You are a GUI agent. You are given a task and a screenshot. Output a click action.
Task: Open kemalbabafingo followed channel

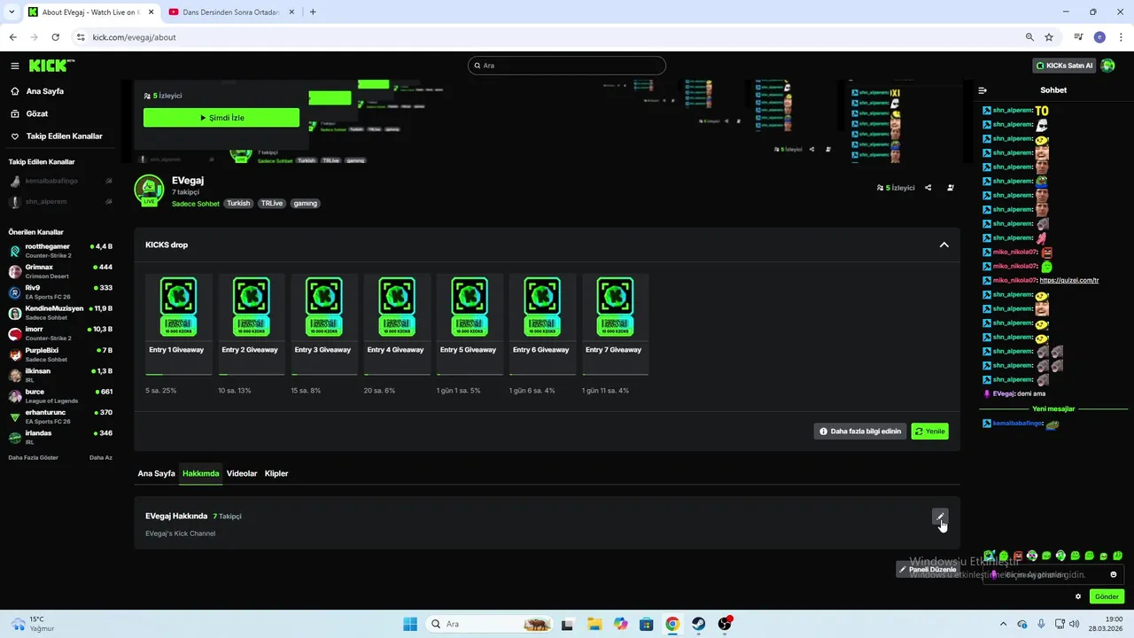click(x=60, y=181)
